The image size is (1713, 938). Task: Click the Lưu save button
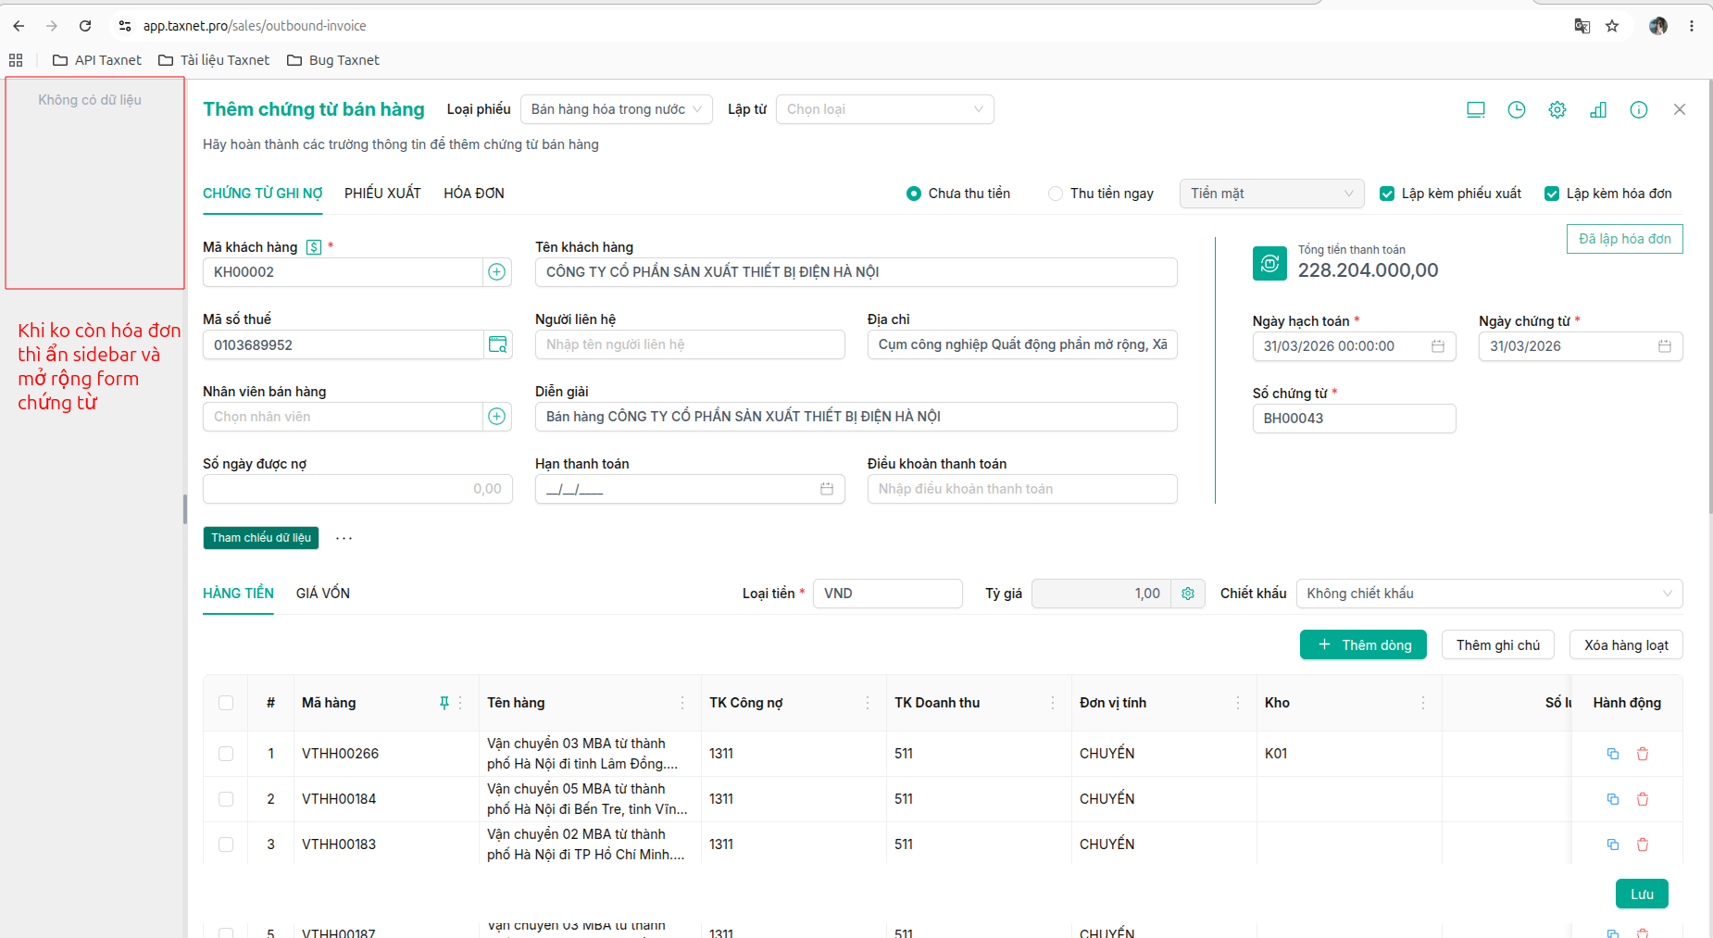coord(1642,894)
